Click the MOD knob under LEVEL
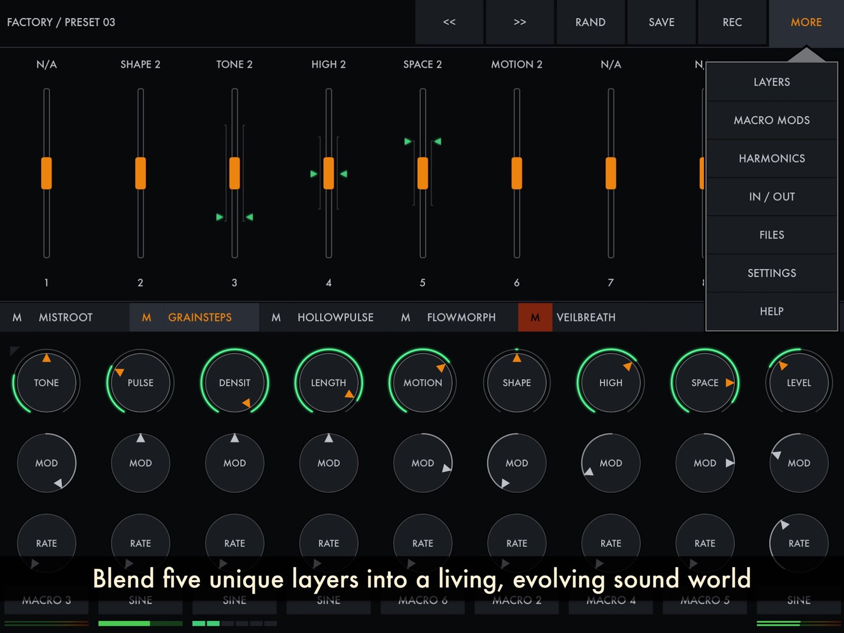Screen dimensions: 844x633 tap(799, 463)
